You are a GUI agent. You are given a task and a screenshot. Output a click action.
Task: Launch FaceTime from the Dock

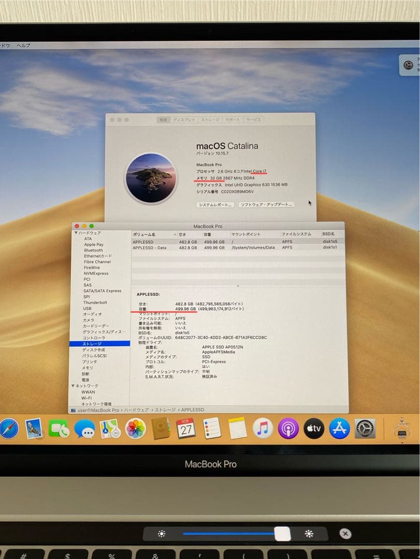(x=60, y=430)
